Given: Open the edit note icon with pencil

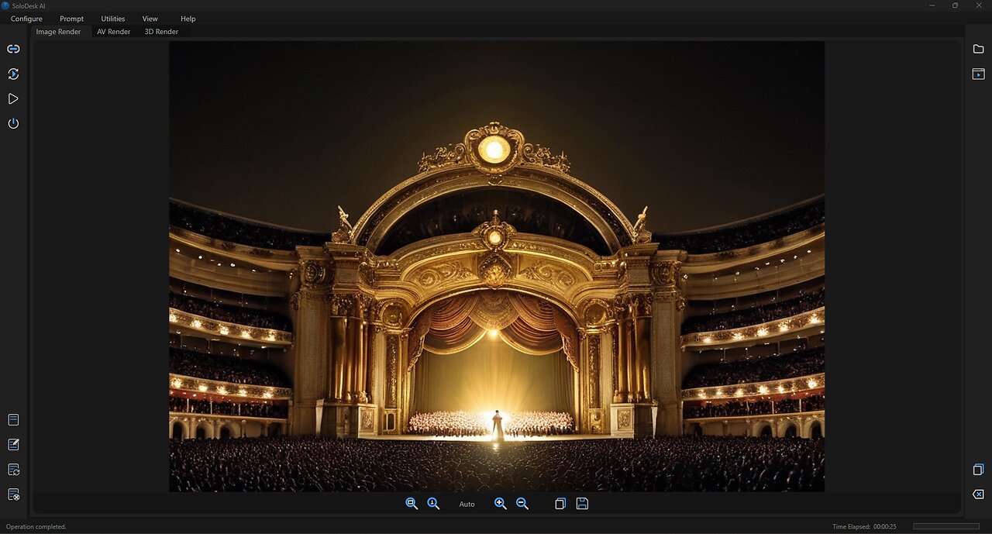Looking at the screenshot, I should 13,444.
